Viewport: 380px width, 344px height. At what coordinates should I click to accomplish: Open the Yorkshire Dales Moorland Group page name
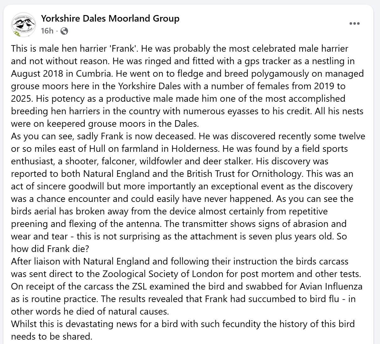click(110, 18)
